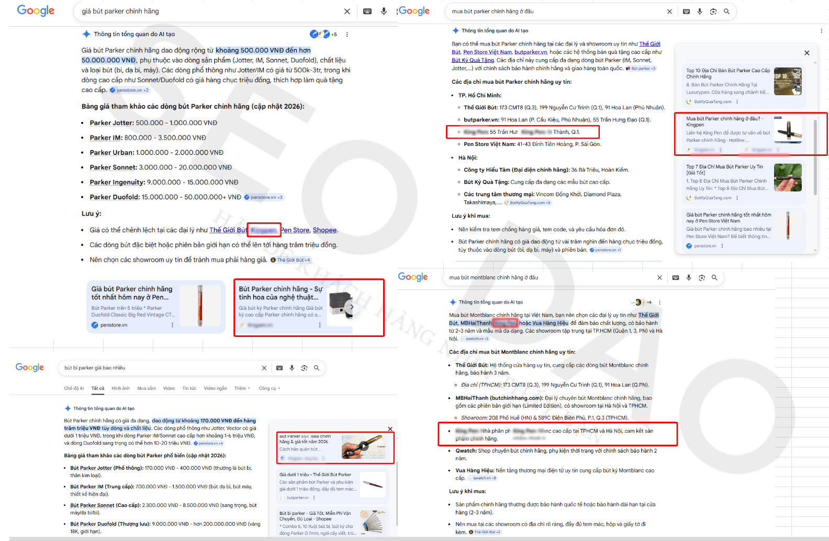Screen dimensions: 829x541
Task: Switch to the 'Mua sắm' tab
Action: 147,388
